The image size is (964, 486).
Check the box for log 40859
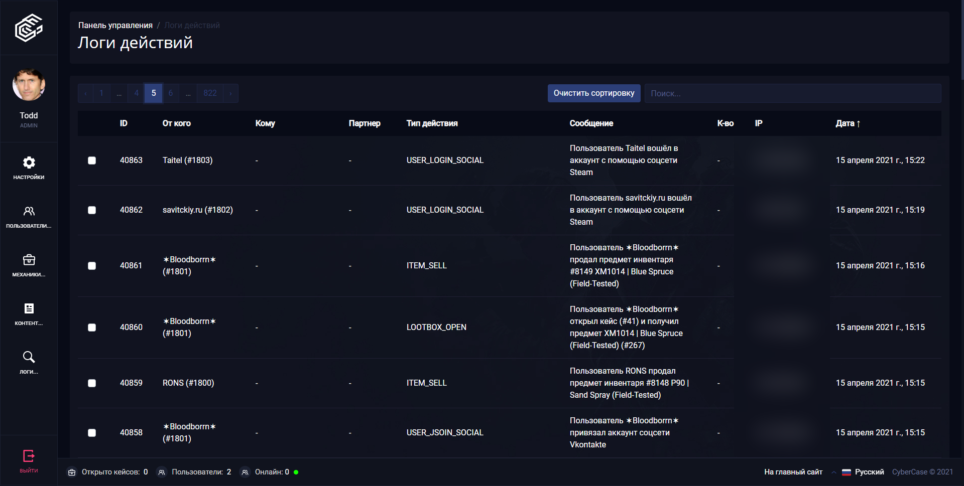(x=92, y=383)
